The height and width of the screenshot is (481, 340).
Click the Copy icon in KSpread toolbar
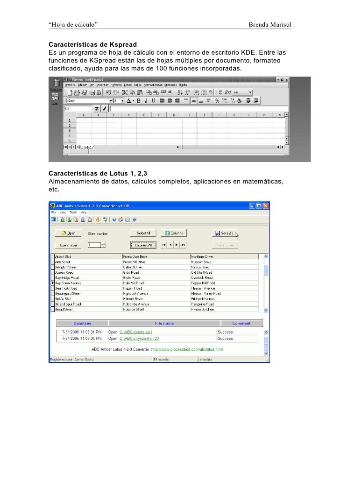click(132, 92)
